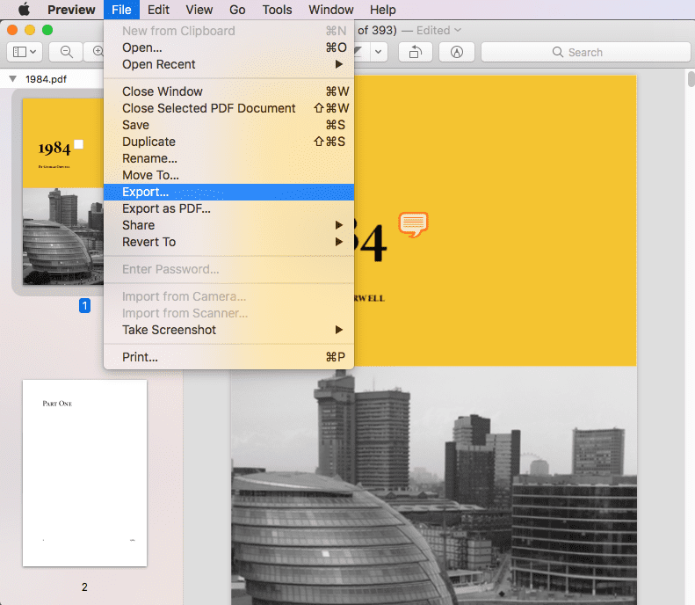The image size is (695, 605).
Task: Open the Edited title dropdown chevron
Action: click(458, 30)
